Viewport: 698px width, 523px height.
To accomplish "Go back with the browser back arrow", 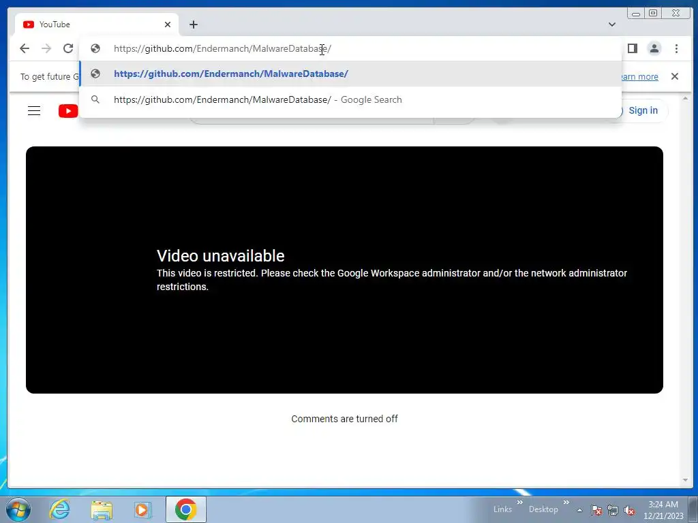I will click(x=25, y=48).
